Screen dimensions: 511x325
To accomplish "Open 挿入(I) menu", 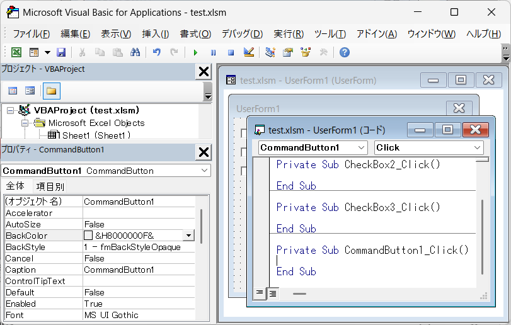I will click(156, 34).
